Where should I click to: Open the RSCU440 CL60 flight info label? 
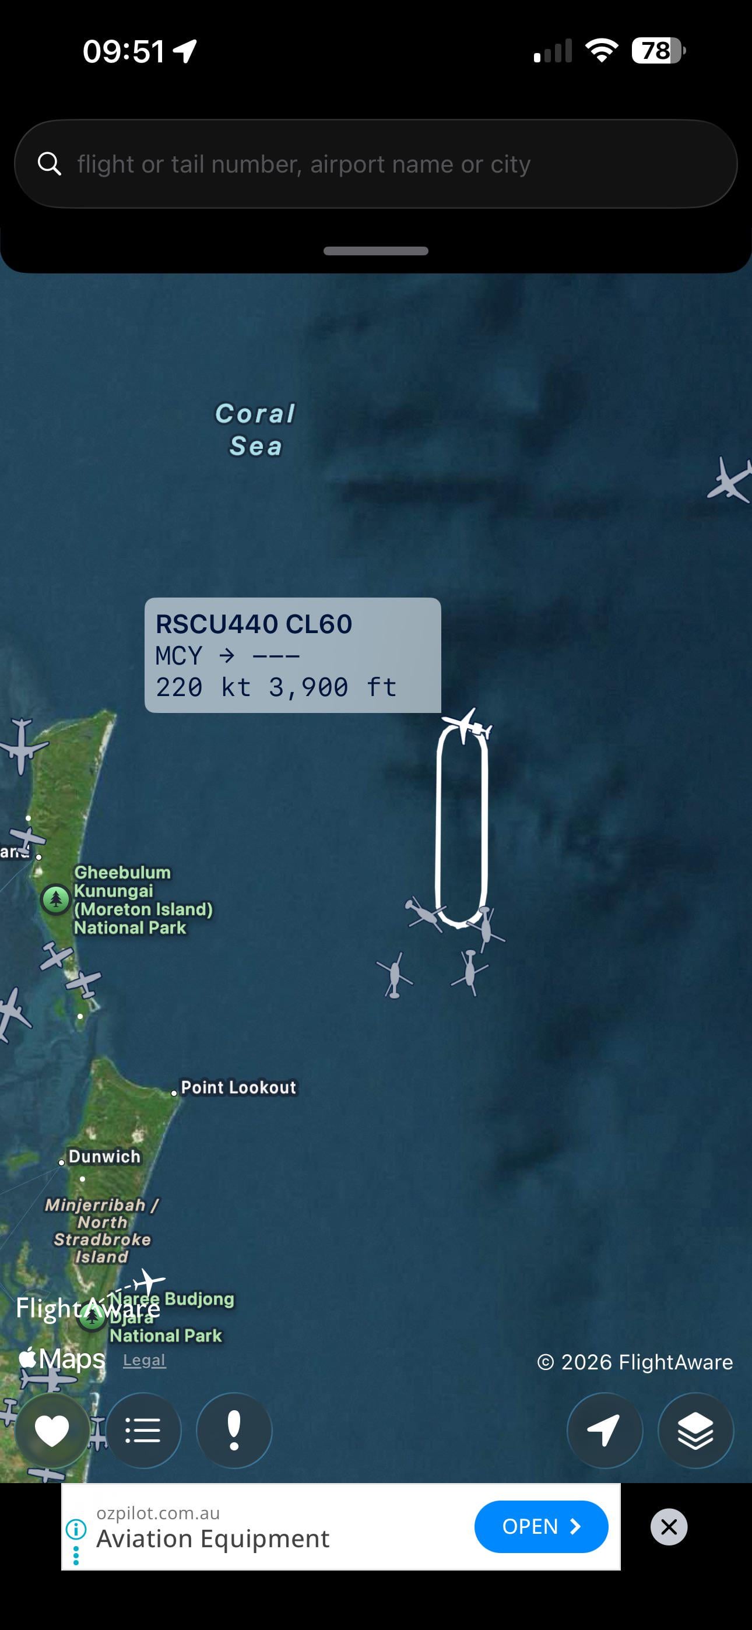293,655
